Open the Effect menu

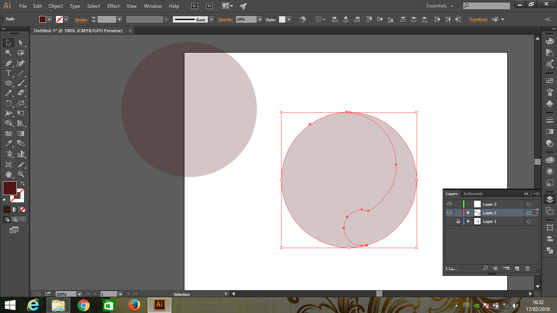pyautogui.click(x=113, y=6)
